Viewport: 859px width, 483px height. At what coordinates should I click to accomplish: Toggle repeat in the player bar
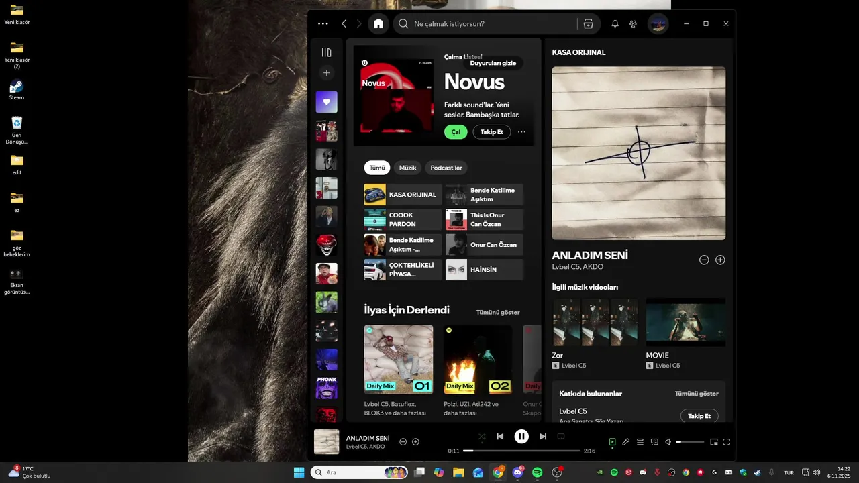tap(561, 437)
